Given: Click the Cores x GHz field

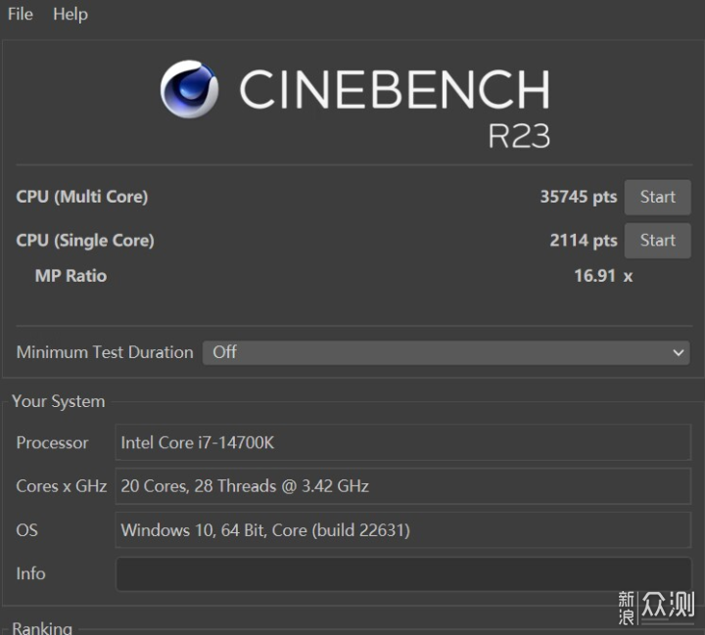Looking at the screenshot, I should [x=402, y=486].
